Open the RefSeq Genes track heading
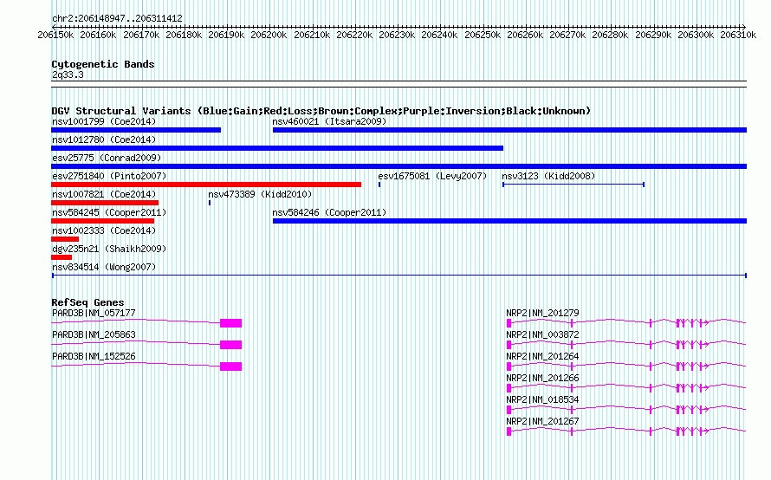Viewport: 771px width, 480px height. pos(87,302)
